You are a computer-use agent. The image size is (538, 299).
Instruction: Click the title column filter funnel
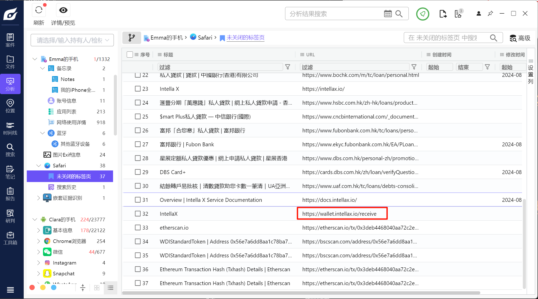[288, 67]
